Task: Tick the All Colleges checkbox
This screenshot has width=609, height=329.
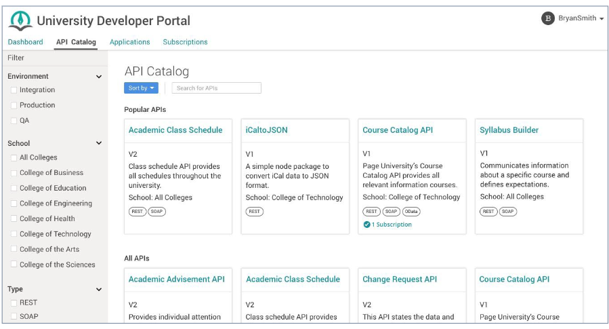Action: (x=14, y=157)
